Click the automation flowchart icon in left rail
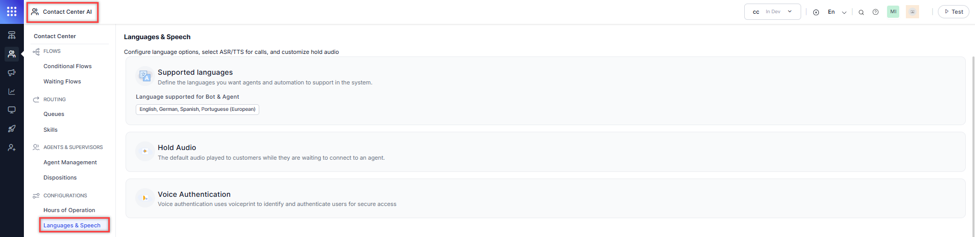 click(12, 35)
